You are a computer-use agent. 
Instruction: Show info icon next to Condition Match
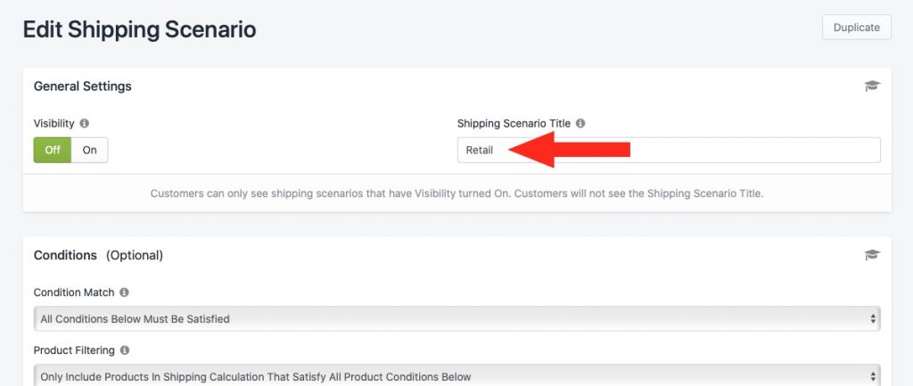[124, 292]
